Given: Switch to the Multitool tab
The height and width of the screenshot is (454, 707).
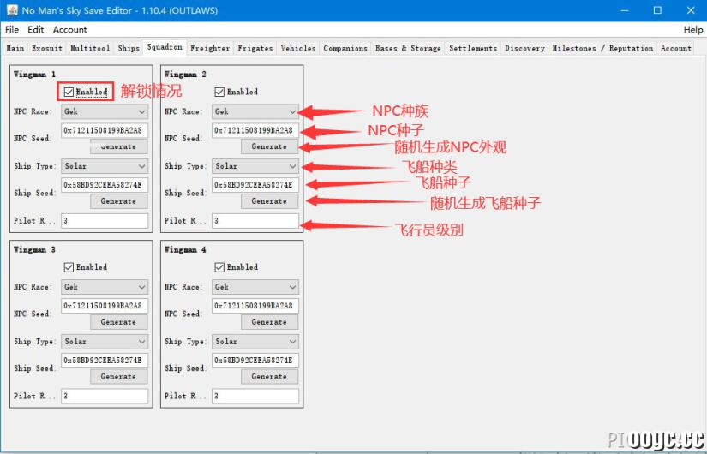Looking at the screenshot, I should 90,48.
